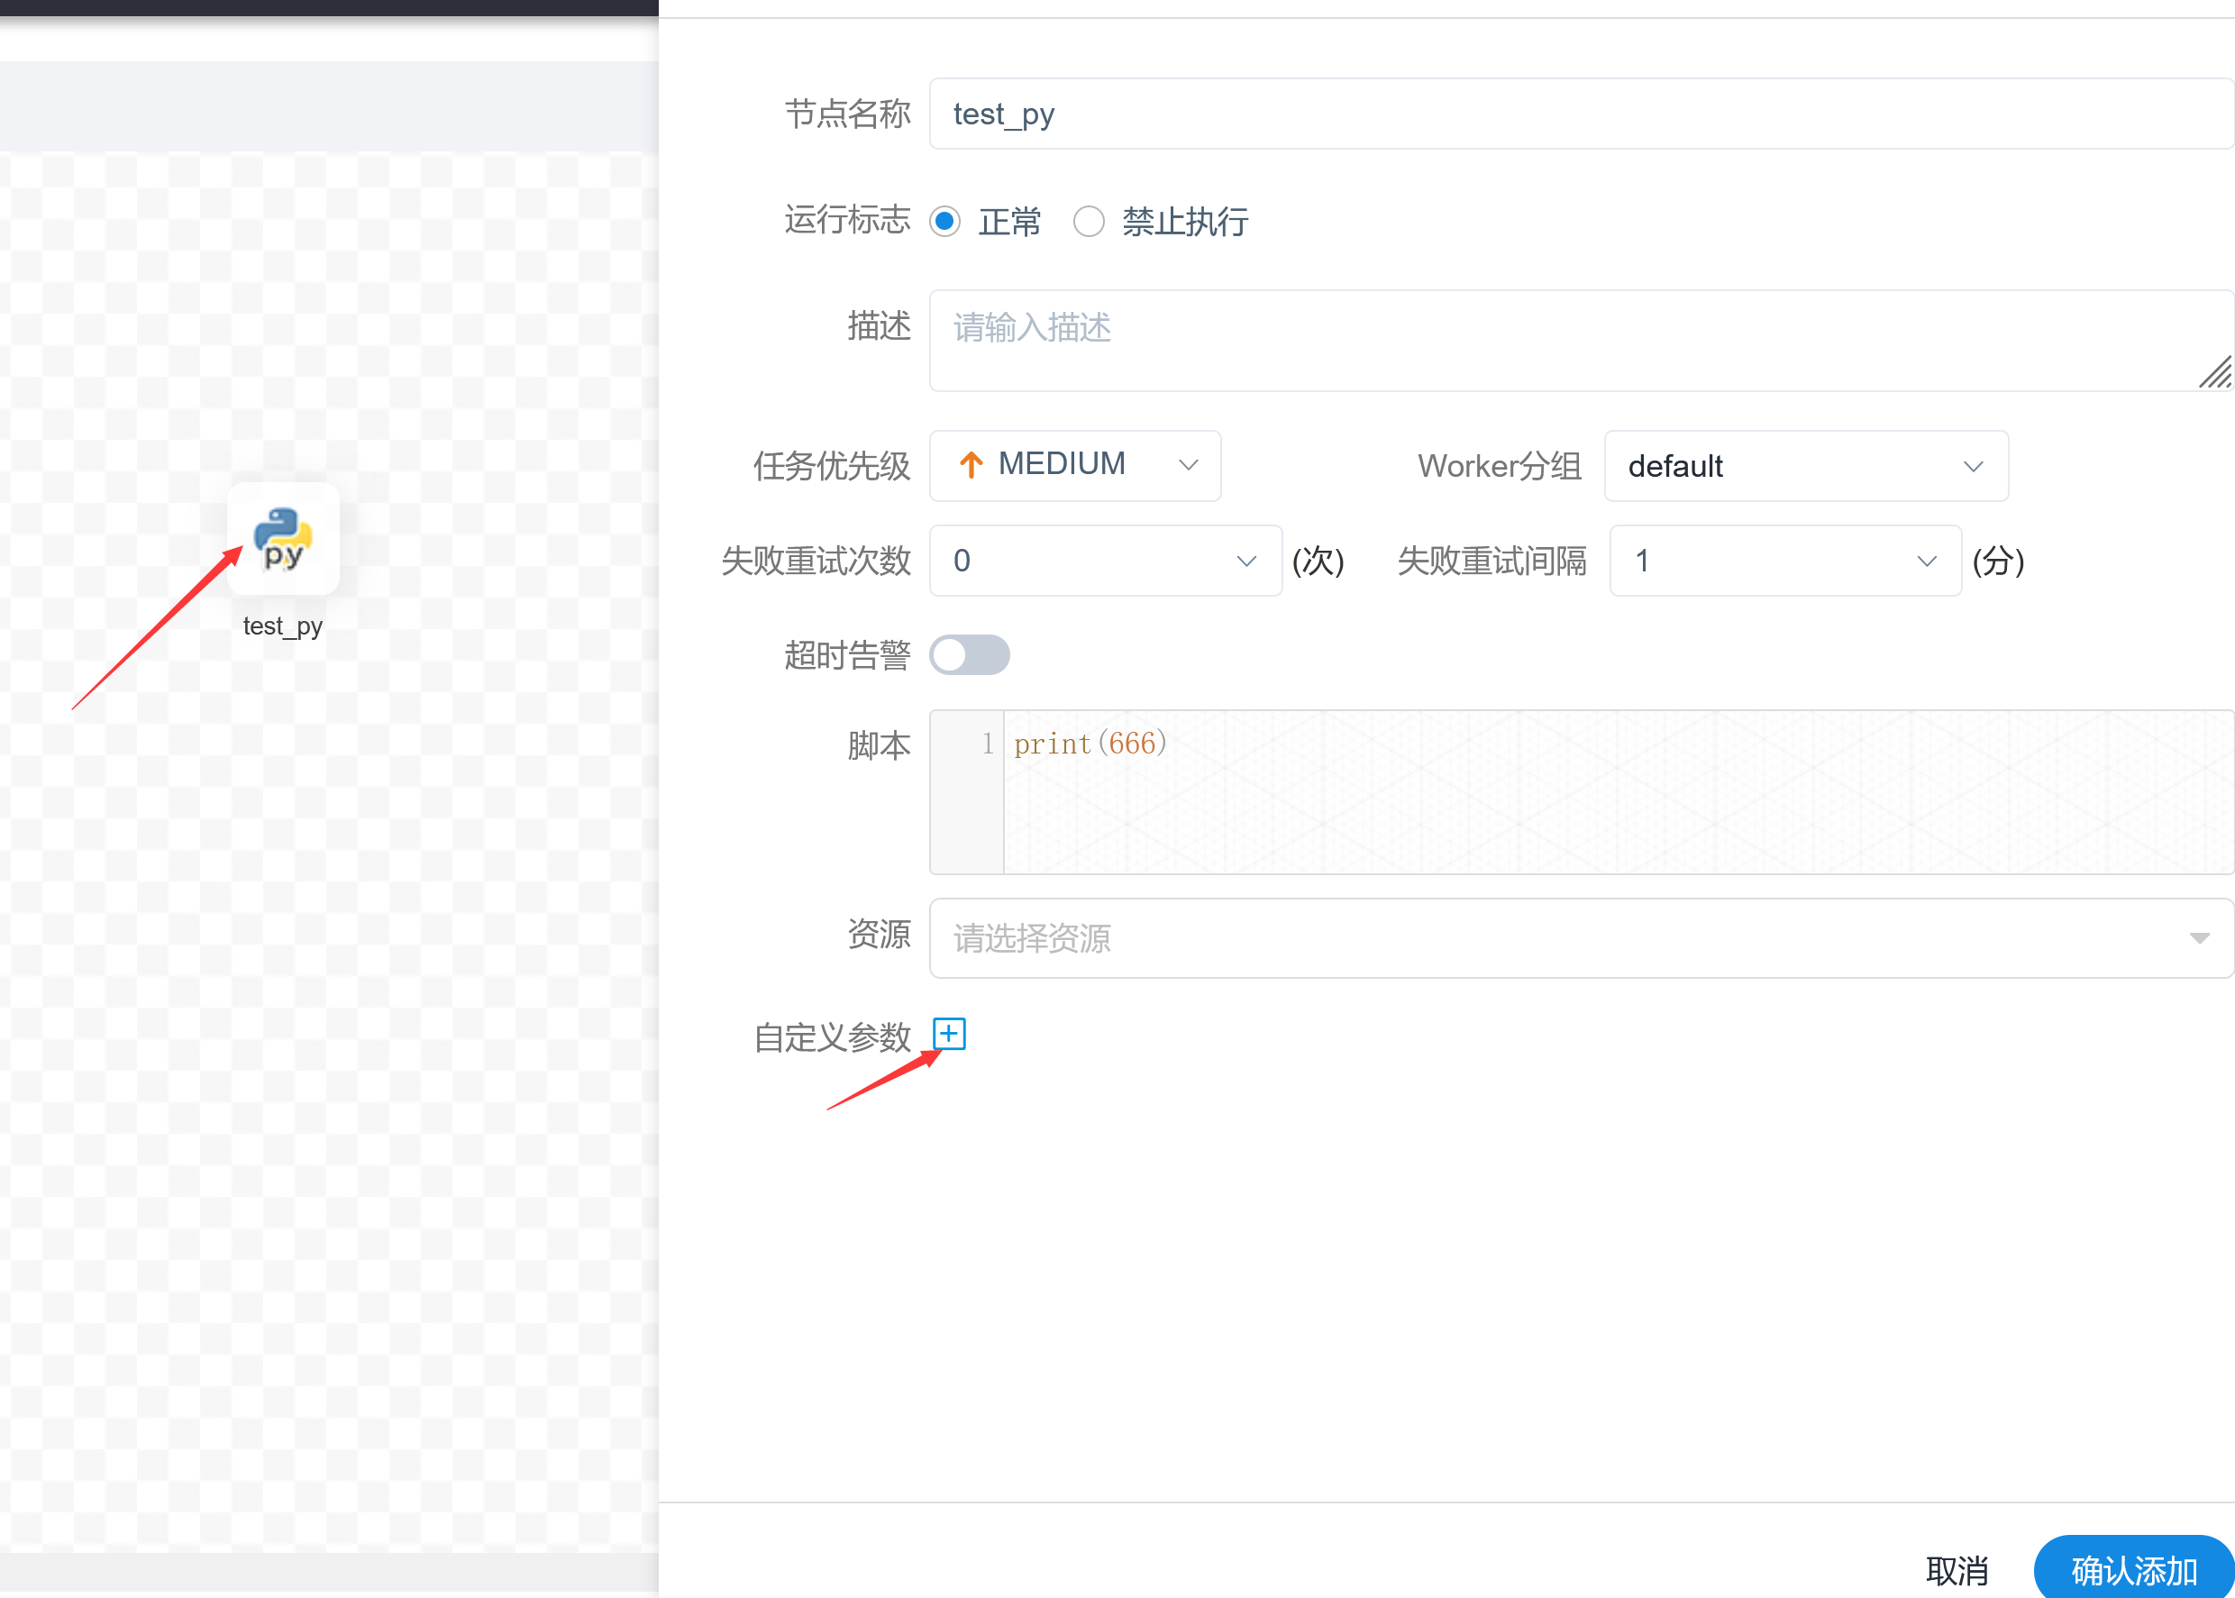Select the 禁止执行 run flag radio button
The image size is (2235, 1598).
pyautogui.click(x=1089, y=222)
